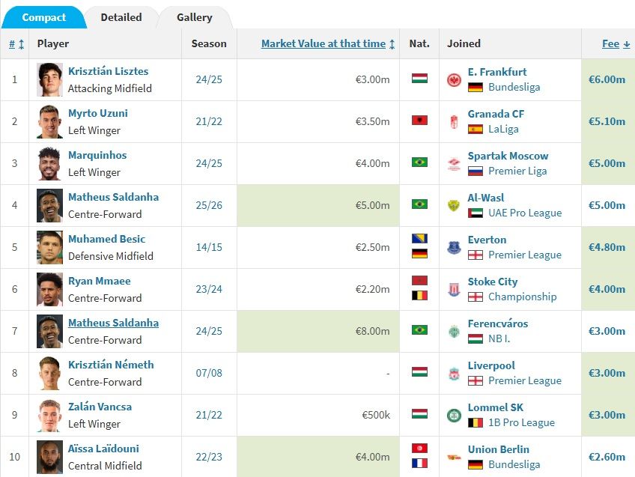Click Myrto Uzuni's portrait thumbnail
Screen dimensions: 635x477
pyautogui.click(x=50, y=121)
